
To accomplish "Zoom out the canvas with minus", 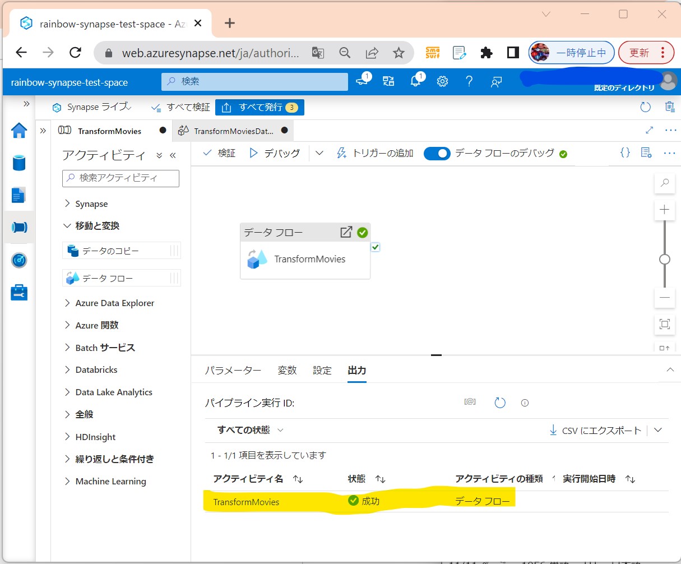I will [665, 297].
